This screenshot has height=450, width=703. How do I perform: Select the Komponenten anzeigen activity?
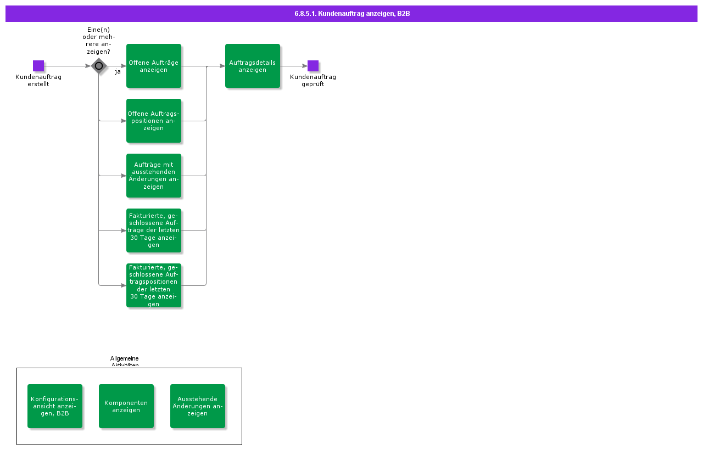126,406
